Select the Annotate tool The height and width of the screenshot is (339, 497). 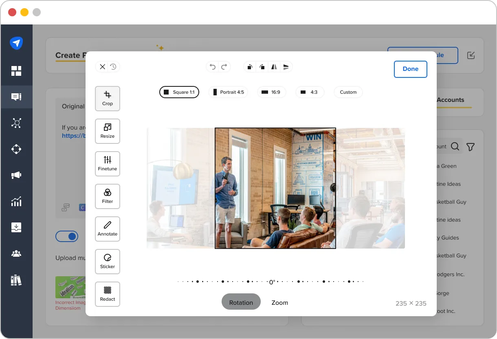click(107, 229)
